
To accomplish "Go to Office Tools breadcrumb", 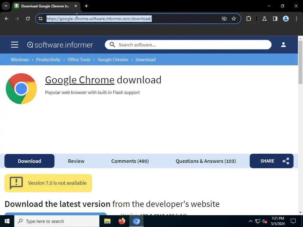I will click(x=79, y=59).
